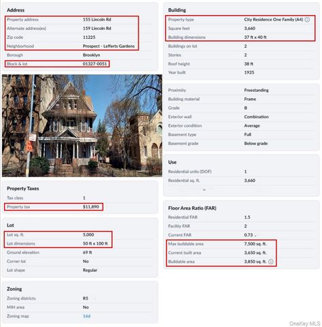Image resolution: width=322 pixels, height=327 pixels.
Task: Click the zip code value 11225
Action: 89,37
